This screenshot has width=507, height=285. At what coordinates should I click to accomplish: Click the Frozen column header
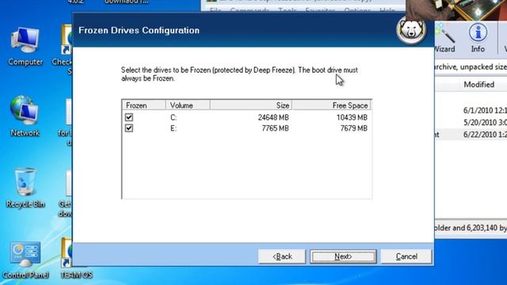pos(144,105)
